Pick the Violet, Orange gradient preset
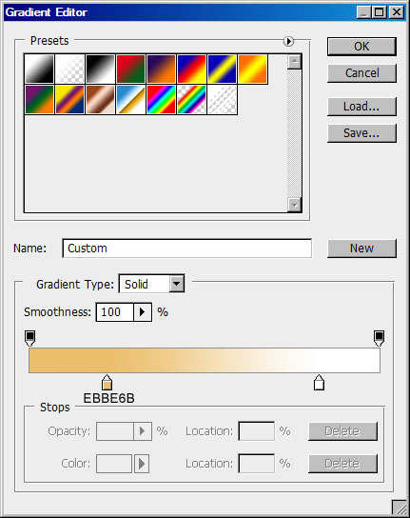410x518 pixels. coord(161,69)
